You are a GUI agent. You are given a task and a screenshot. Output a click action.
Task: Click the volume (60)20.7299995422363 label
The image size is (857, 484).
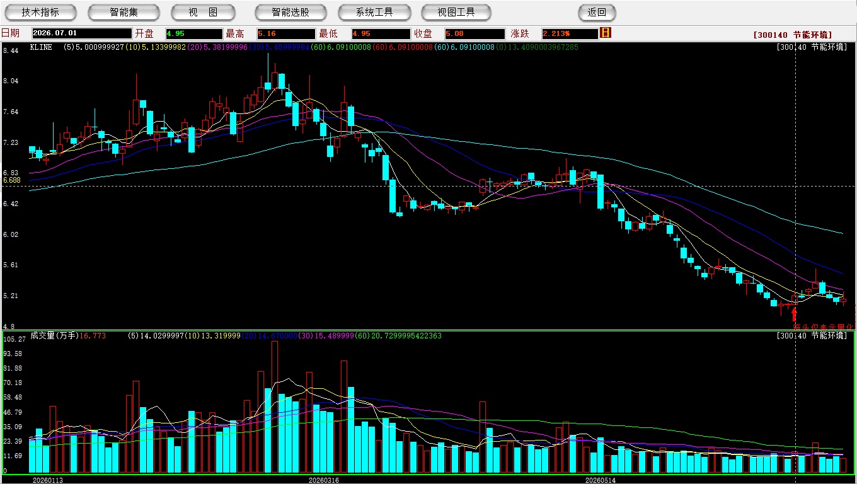(400, 336)
